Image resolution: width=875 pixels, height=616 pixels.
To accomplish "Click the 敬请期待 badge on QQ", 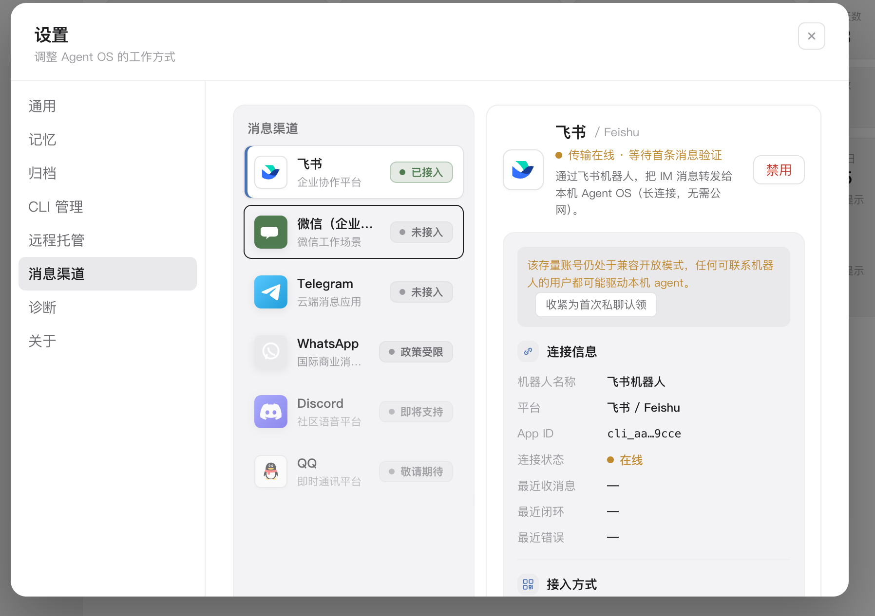I will tap(416, 471).
